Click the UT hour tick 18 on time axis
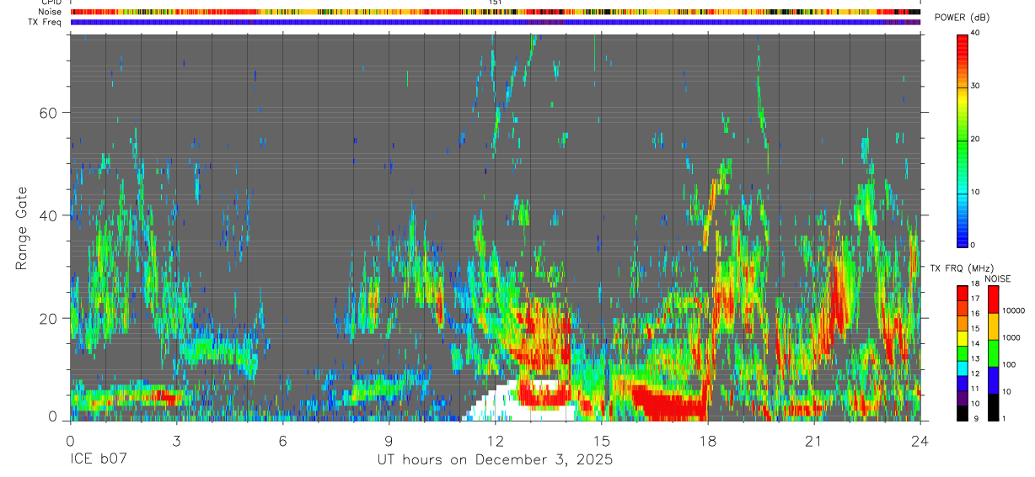 click(x=707, y=440)
